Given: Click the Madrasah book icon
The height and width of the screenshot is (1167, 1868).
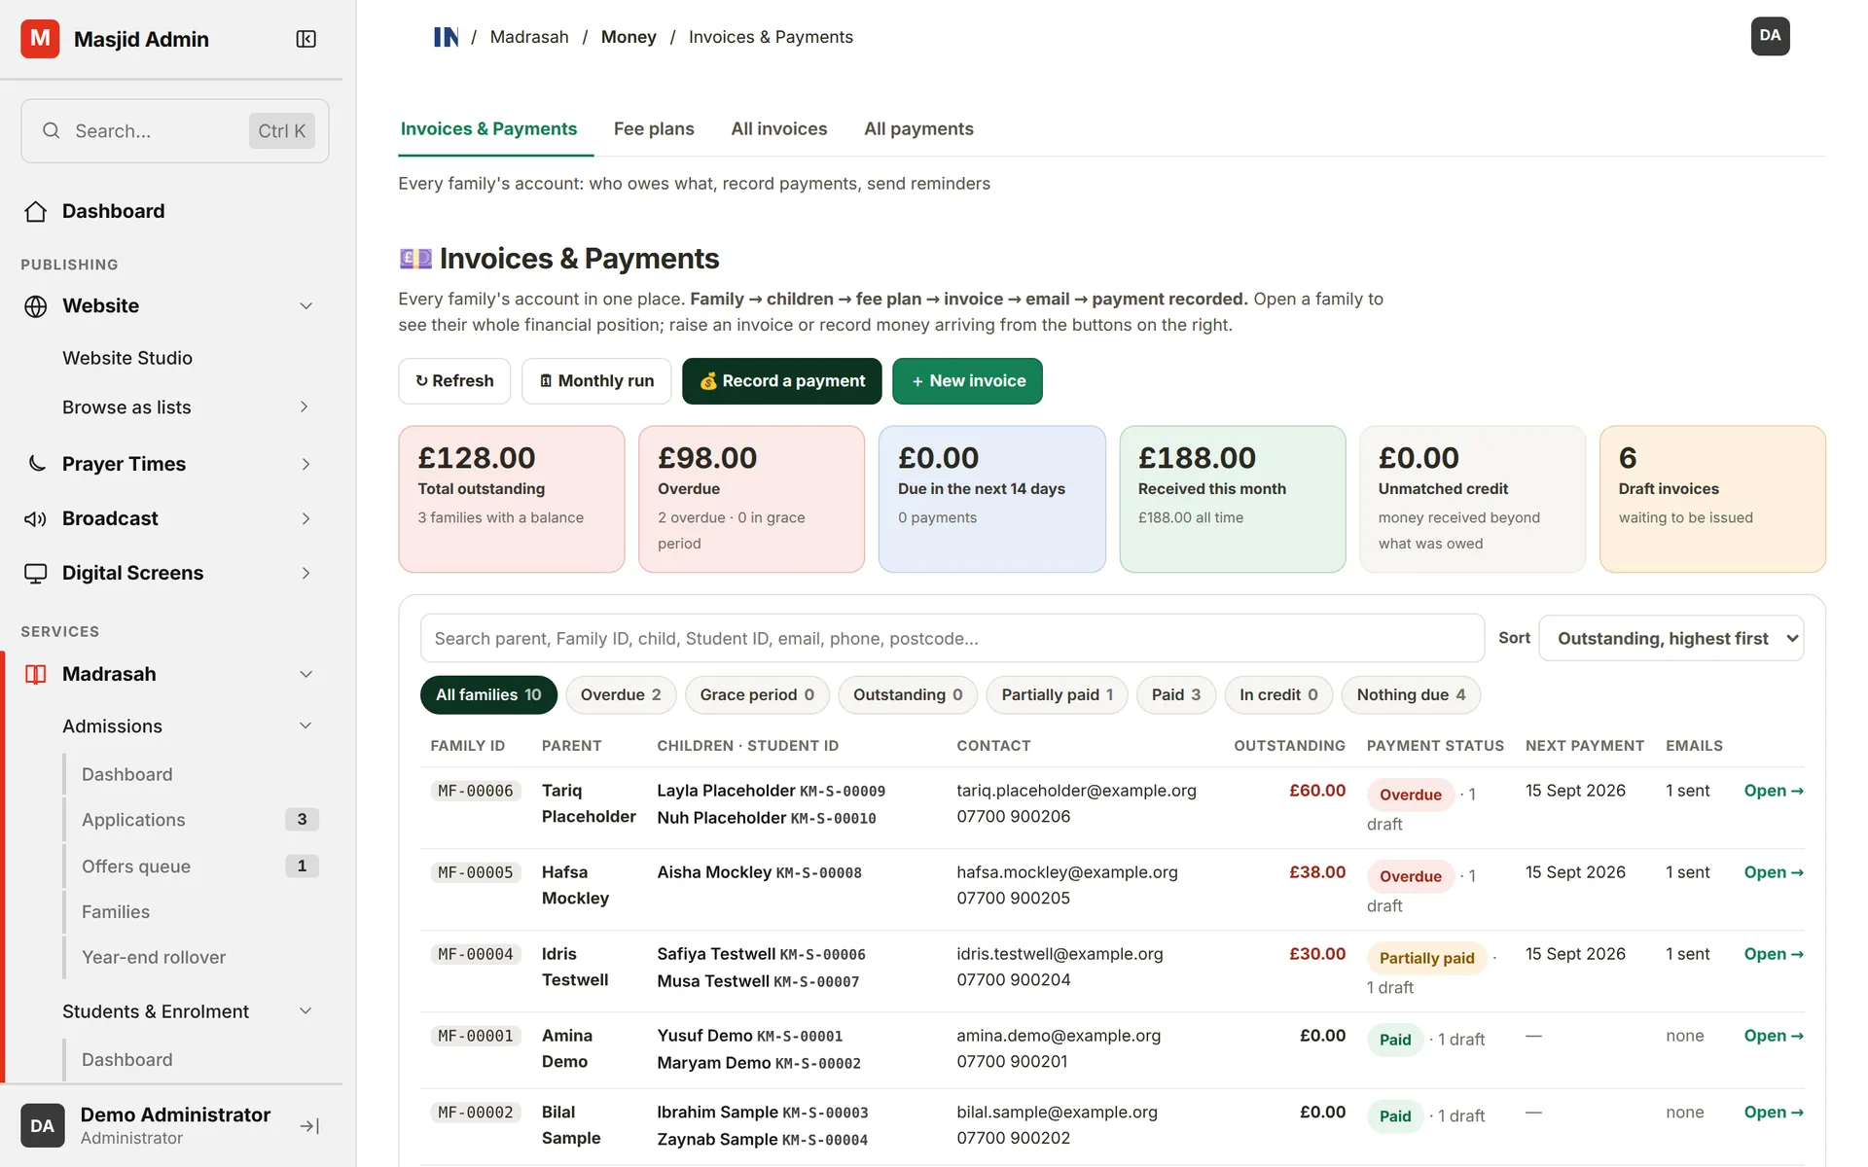Looking at the screenshot, I should pyautogui.click(x=36, y=674).
